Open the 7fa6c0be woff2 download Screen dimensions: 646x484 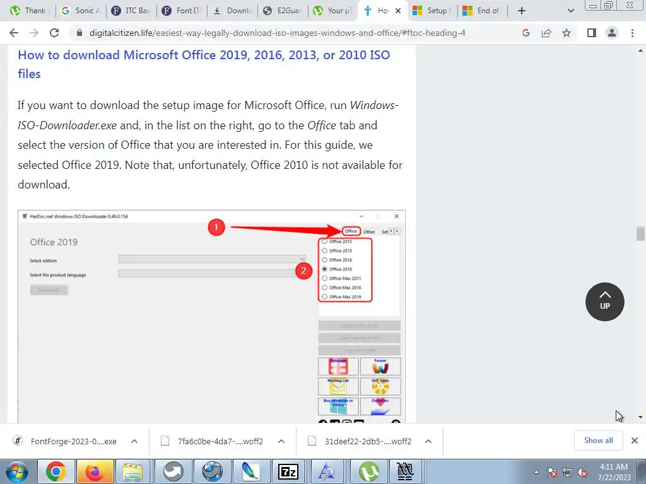pos(212,441)
